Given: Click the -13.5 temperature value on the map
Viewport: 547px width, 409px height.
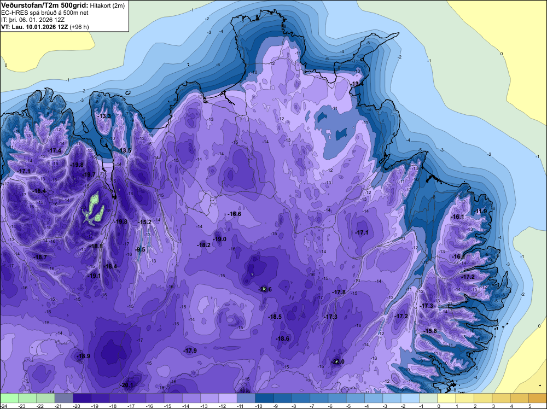Looking at the screenshot, I should 124,150.
